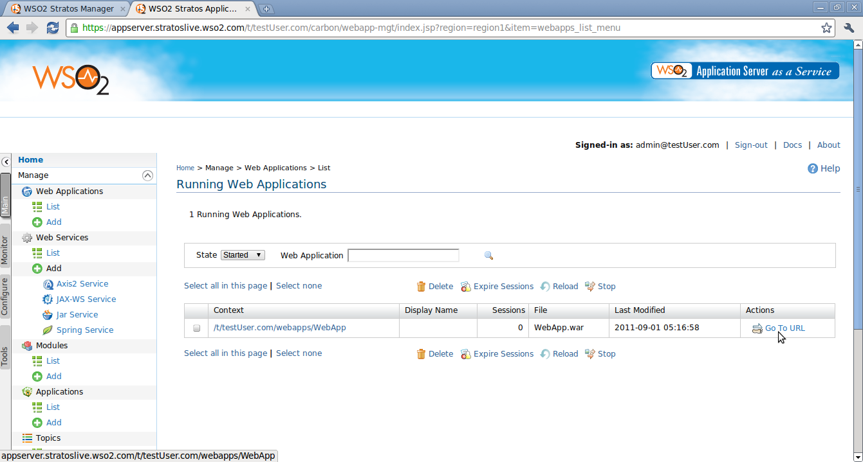Tick the checkbox for WebApp row
Viewport: 863px width, 462px height.
(197, 328)
